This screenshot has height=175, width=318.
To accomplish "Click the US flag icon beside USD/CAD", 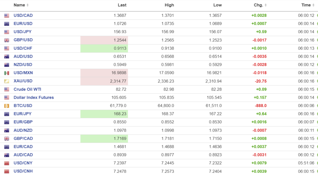I will [7, 16].
